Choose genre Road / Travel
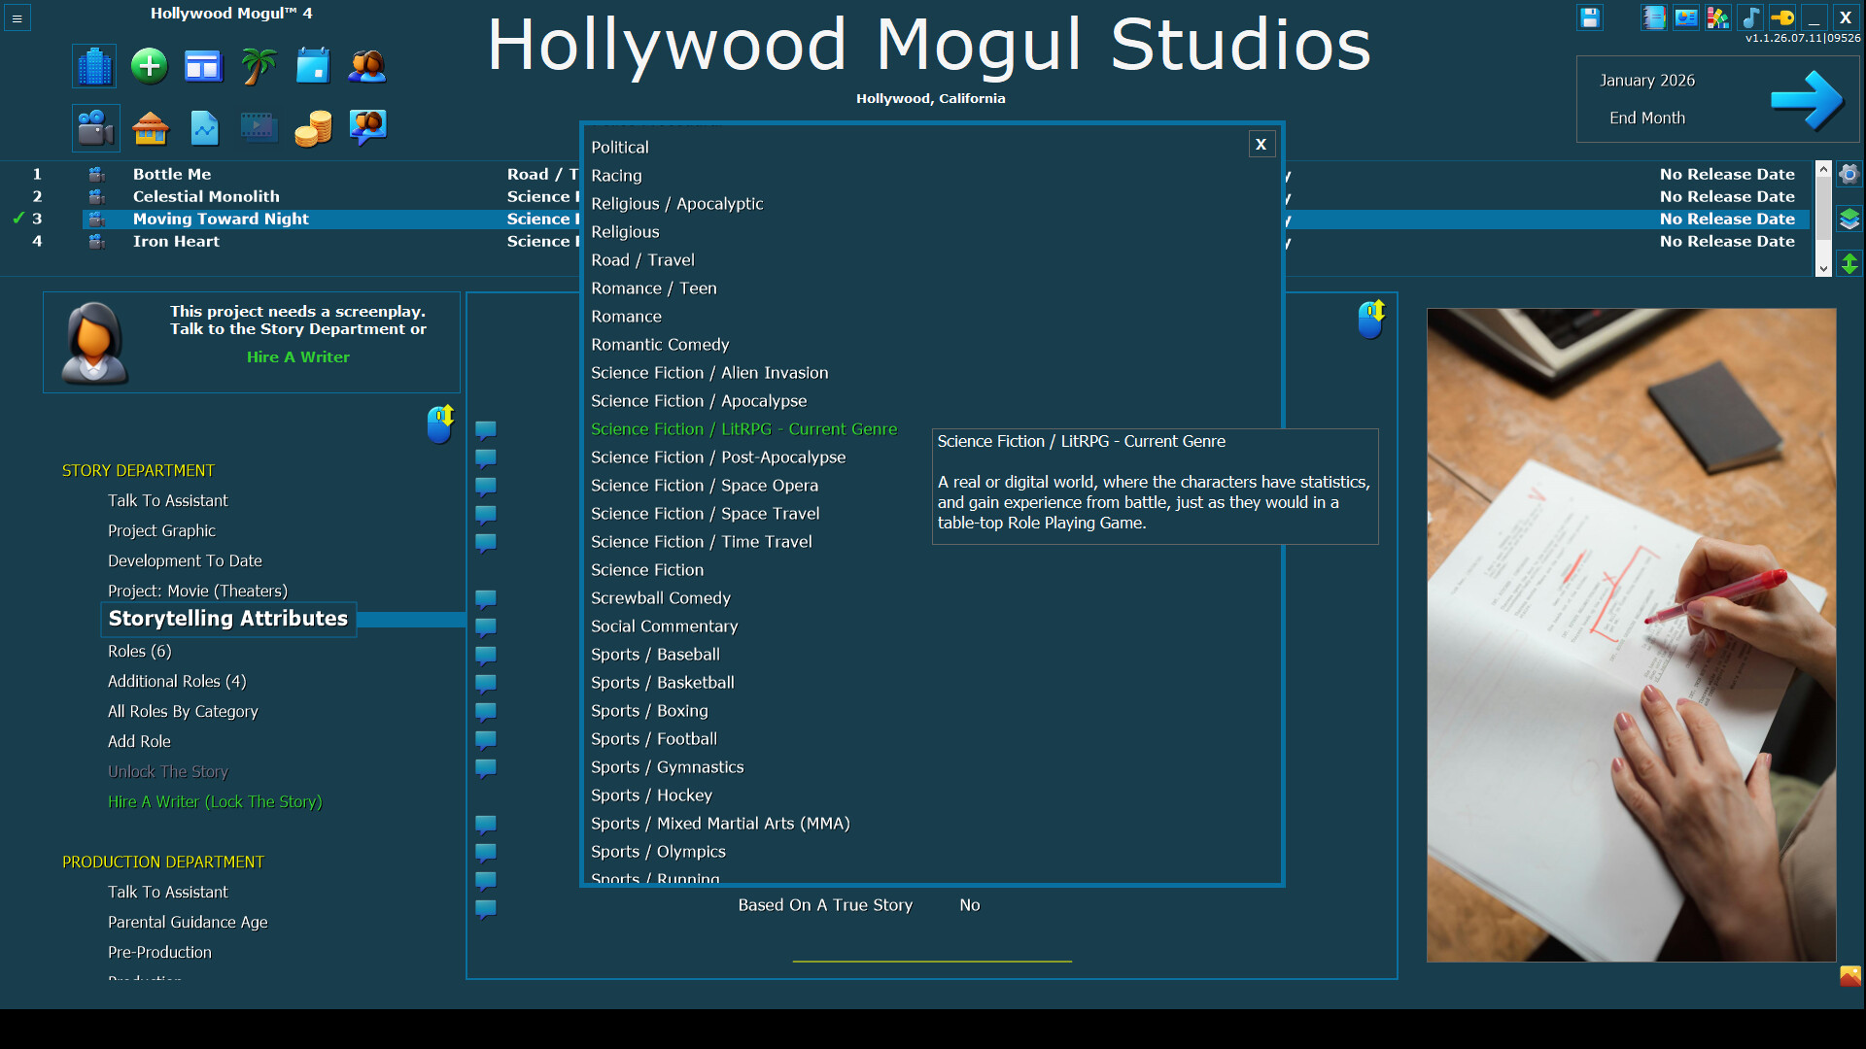1866x1049 pixels. pyautogui.click(x=642, y=260)
